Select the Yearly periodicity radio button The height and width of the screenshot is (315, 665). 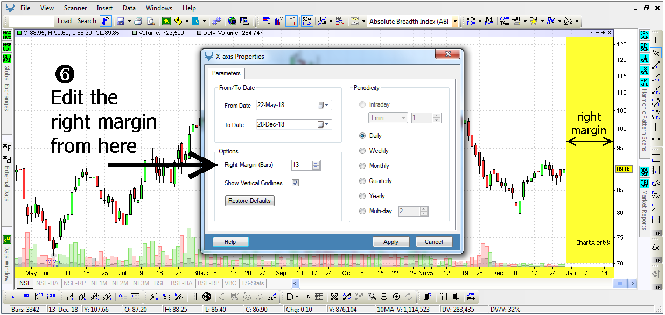(362, 197)
